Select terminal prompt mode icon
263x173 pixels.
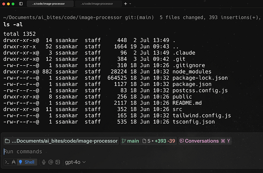coord(7,162)
